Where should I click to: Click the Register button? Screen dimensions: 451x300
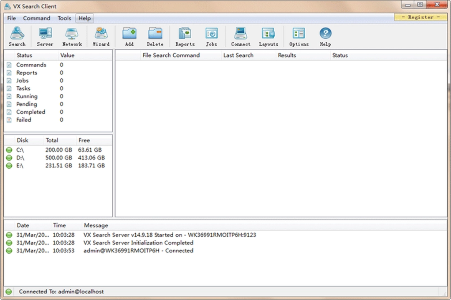pos(420,17)
